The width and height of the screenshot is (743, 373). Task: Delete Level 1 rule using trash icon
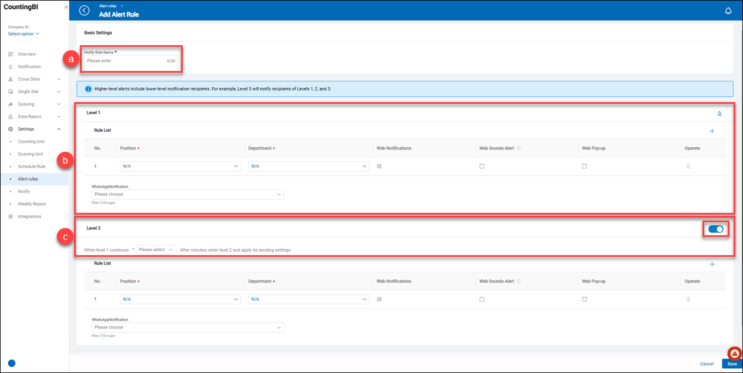pos(688,167)
